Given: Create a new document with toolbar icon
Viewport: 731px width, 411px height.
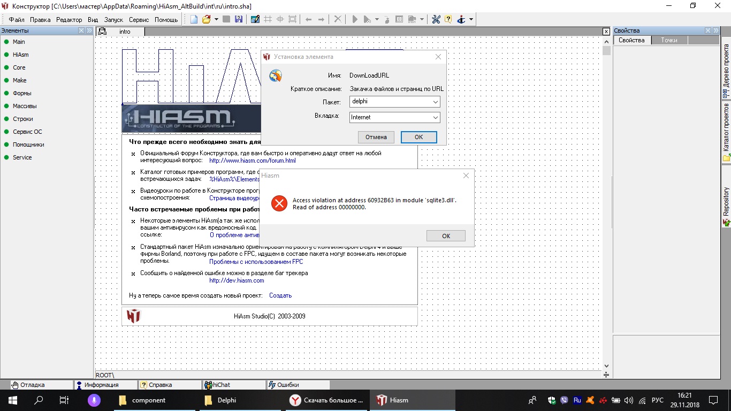Looking at the screenshot, I should pos(194,19).
